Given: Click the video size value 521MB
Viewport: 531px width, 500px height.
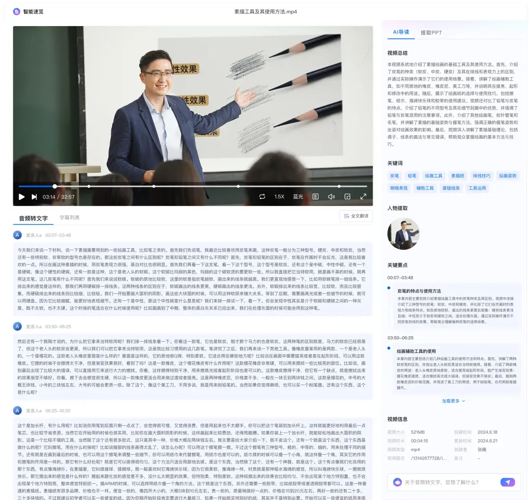Looking at the screenshot, I should 417,432.
